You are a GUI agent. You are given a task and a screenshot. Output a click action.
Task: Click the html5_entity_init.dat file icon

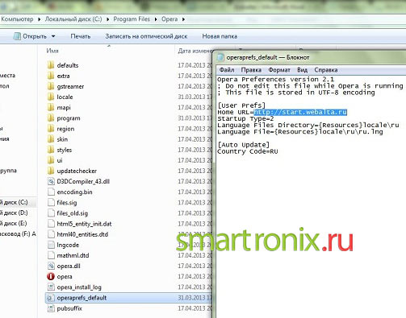[x=51, y=224]
